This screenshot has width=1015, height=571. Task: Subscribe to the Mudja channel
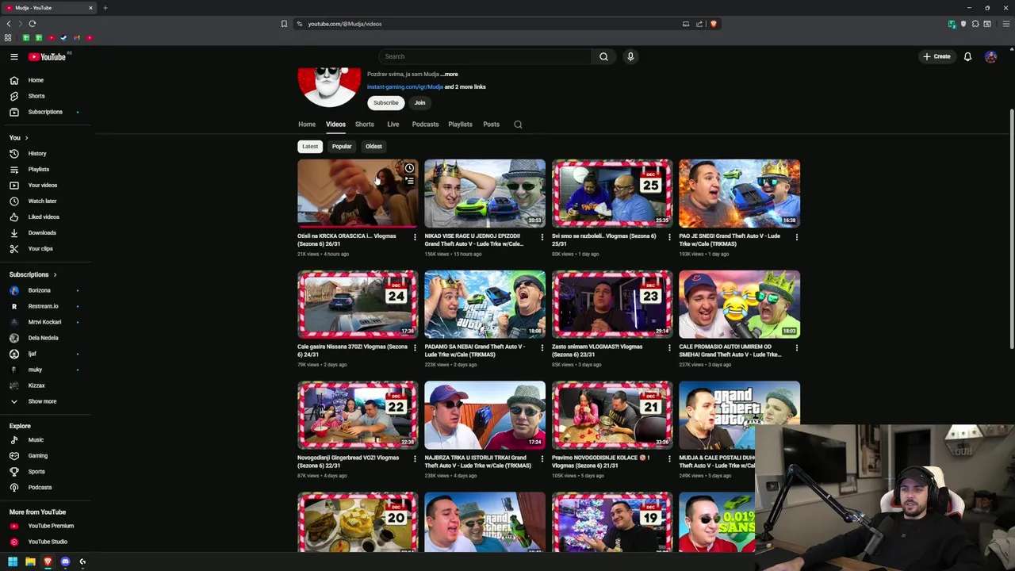[386, 102]
